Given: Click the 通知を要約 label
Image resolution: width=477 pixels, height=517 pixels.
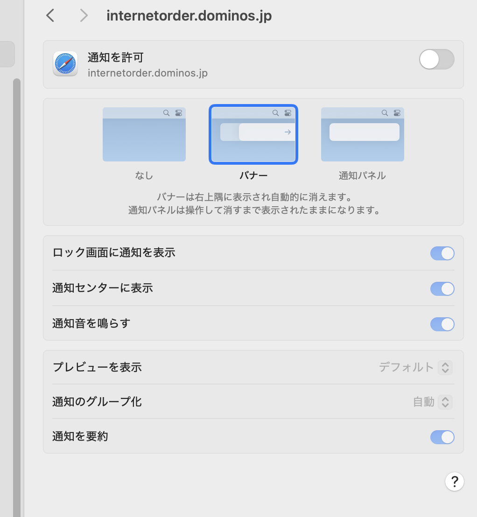Looking at the screenshot, I should pos(80,437).
